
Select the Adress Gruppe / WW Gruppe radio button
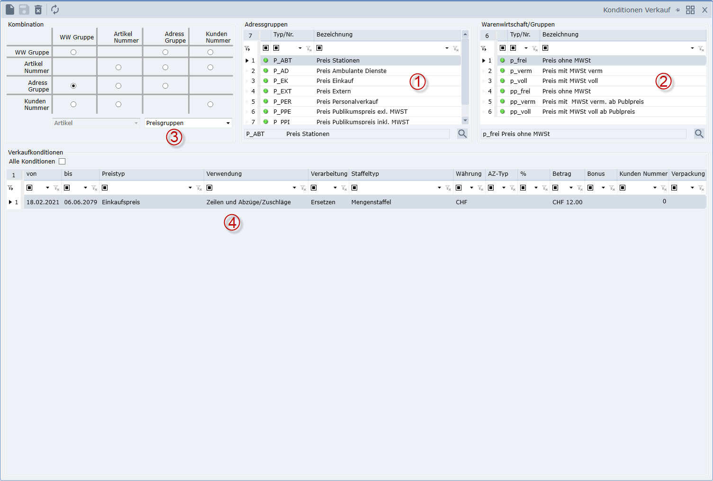tap(73, 86)
